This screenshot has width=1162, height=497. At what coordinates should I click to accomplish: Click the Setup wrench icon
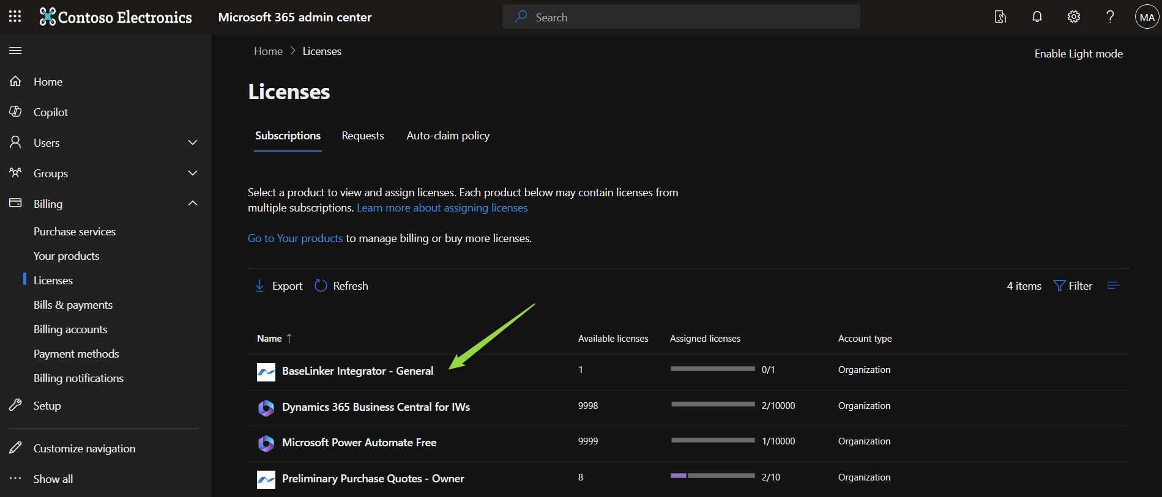pos(15,405)
